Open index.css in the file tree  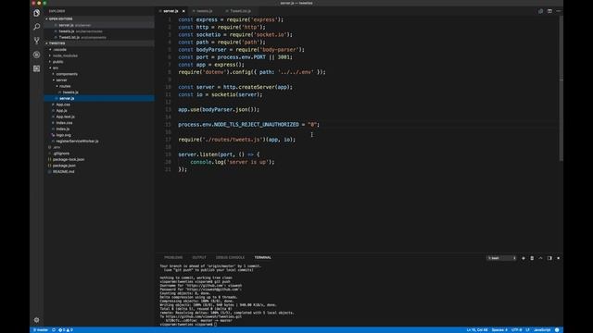64,123
